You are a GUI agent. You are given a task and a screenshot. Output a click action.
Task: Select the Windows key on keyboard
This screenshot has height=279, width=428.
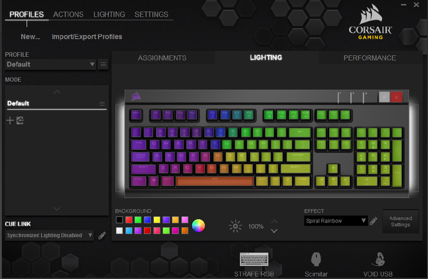pos(154,181)
